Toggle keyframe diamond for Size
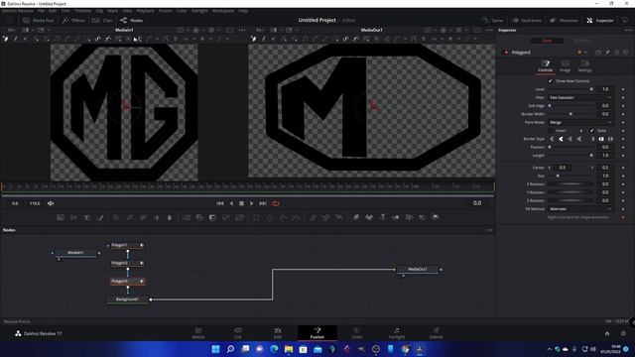The image size is (635, 357). coord(623,176)
